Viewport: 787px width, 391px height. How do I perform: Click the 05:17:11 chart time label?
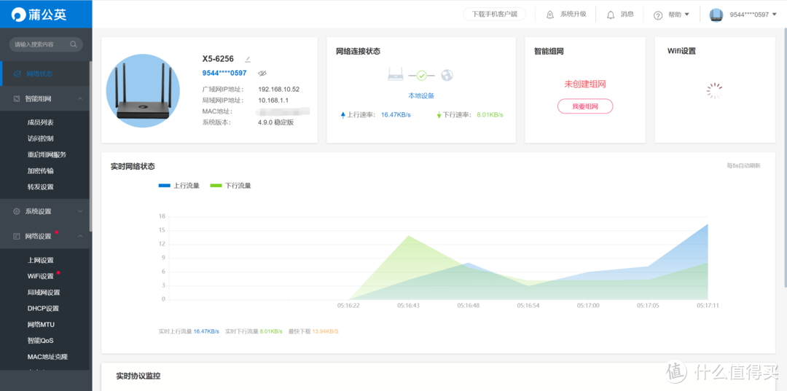tap(708, 305)
